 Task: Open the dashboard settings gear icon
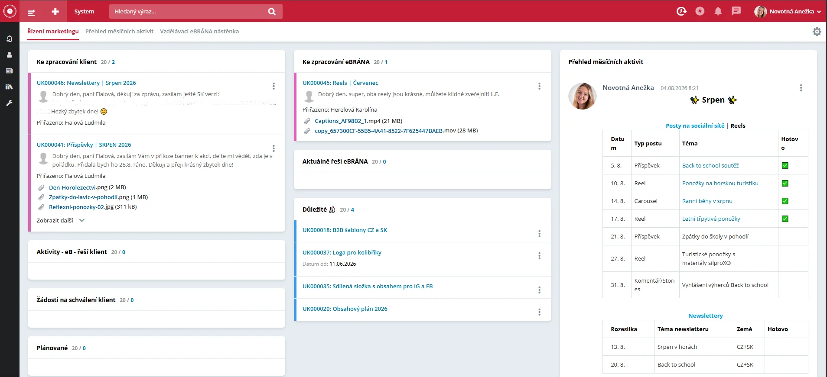[817, 32]
